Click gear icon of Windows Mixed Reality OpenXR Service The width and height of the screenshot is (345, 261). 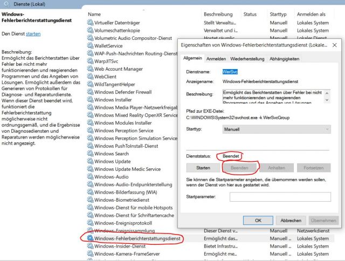coord(90,115)
